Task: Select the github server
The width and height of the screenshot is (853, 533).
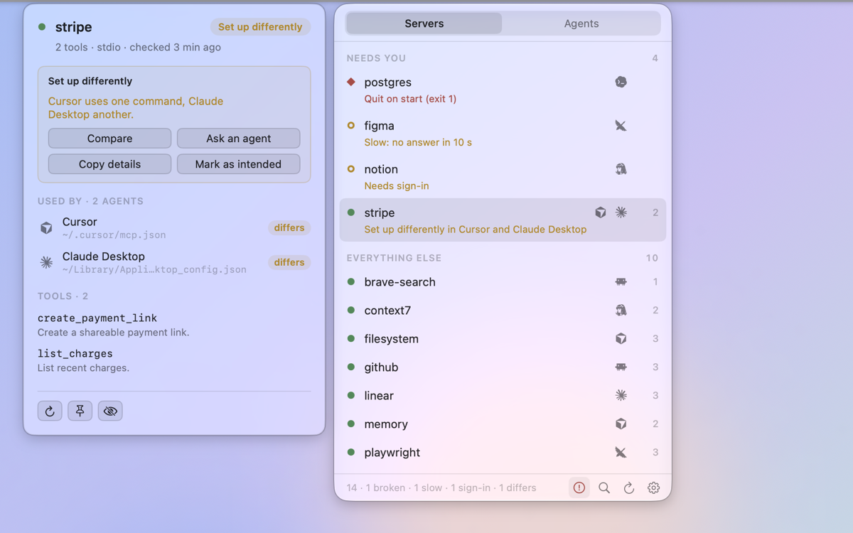Action: tap(503, 367)
